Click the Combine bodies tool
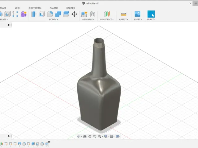The image size is (198, 148). (58, 14)
